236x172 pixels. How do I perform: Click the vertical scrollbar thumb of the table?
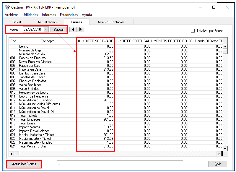pos(225,51)
